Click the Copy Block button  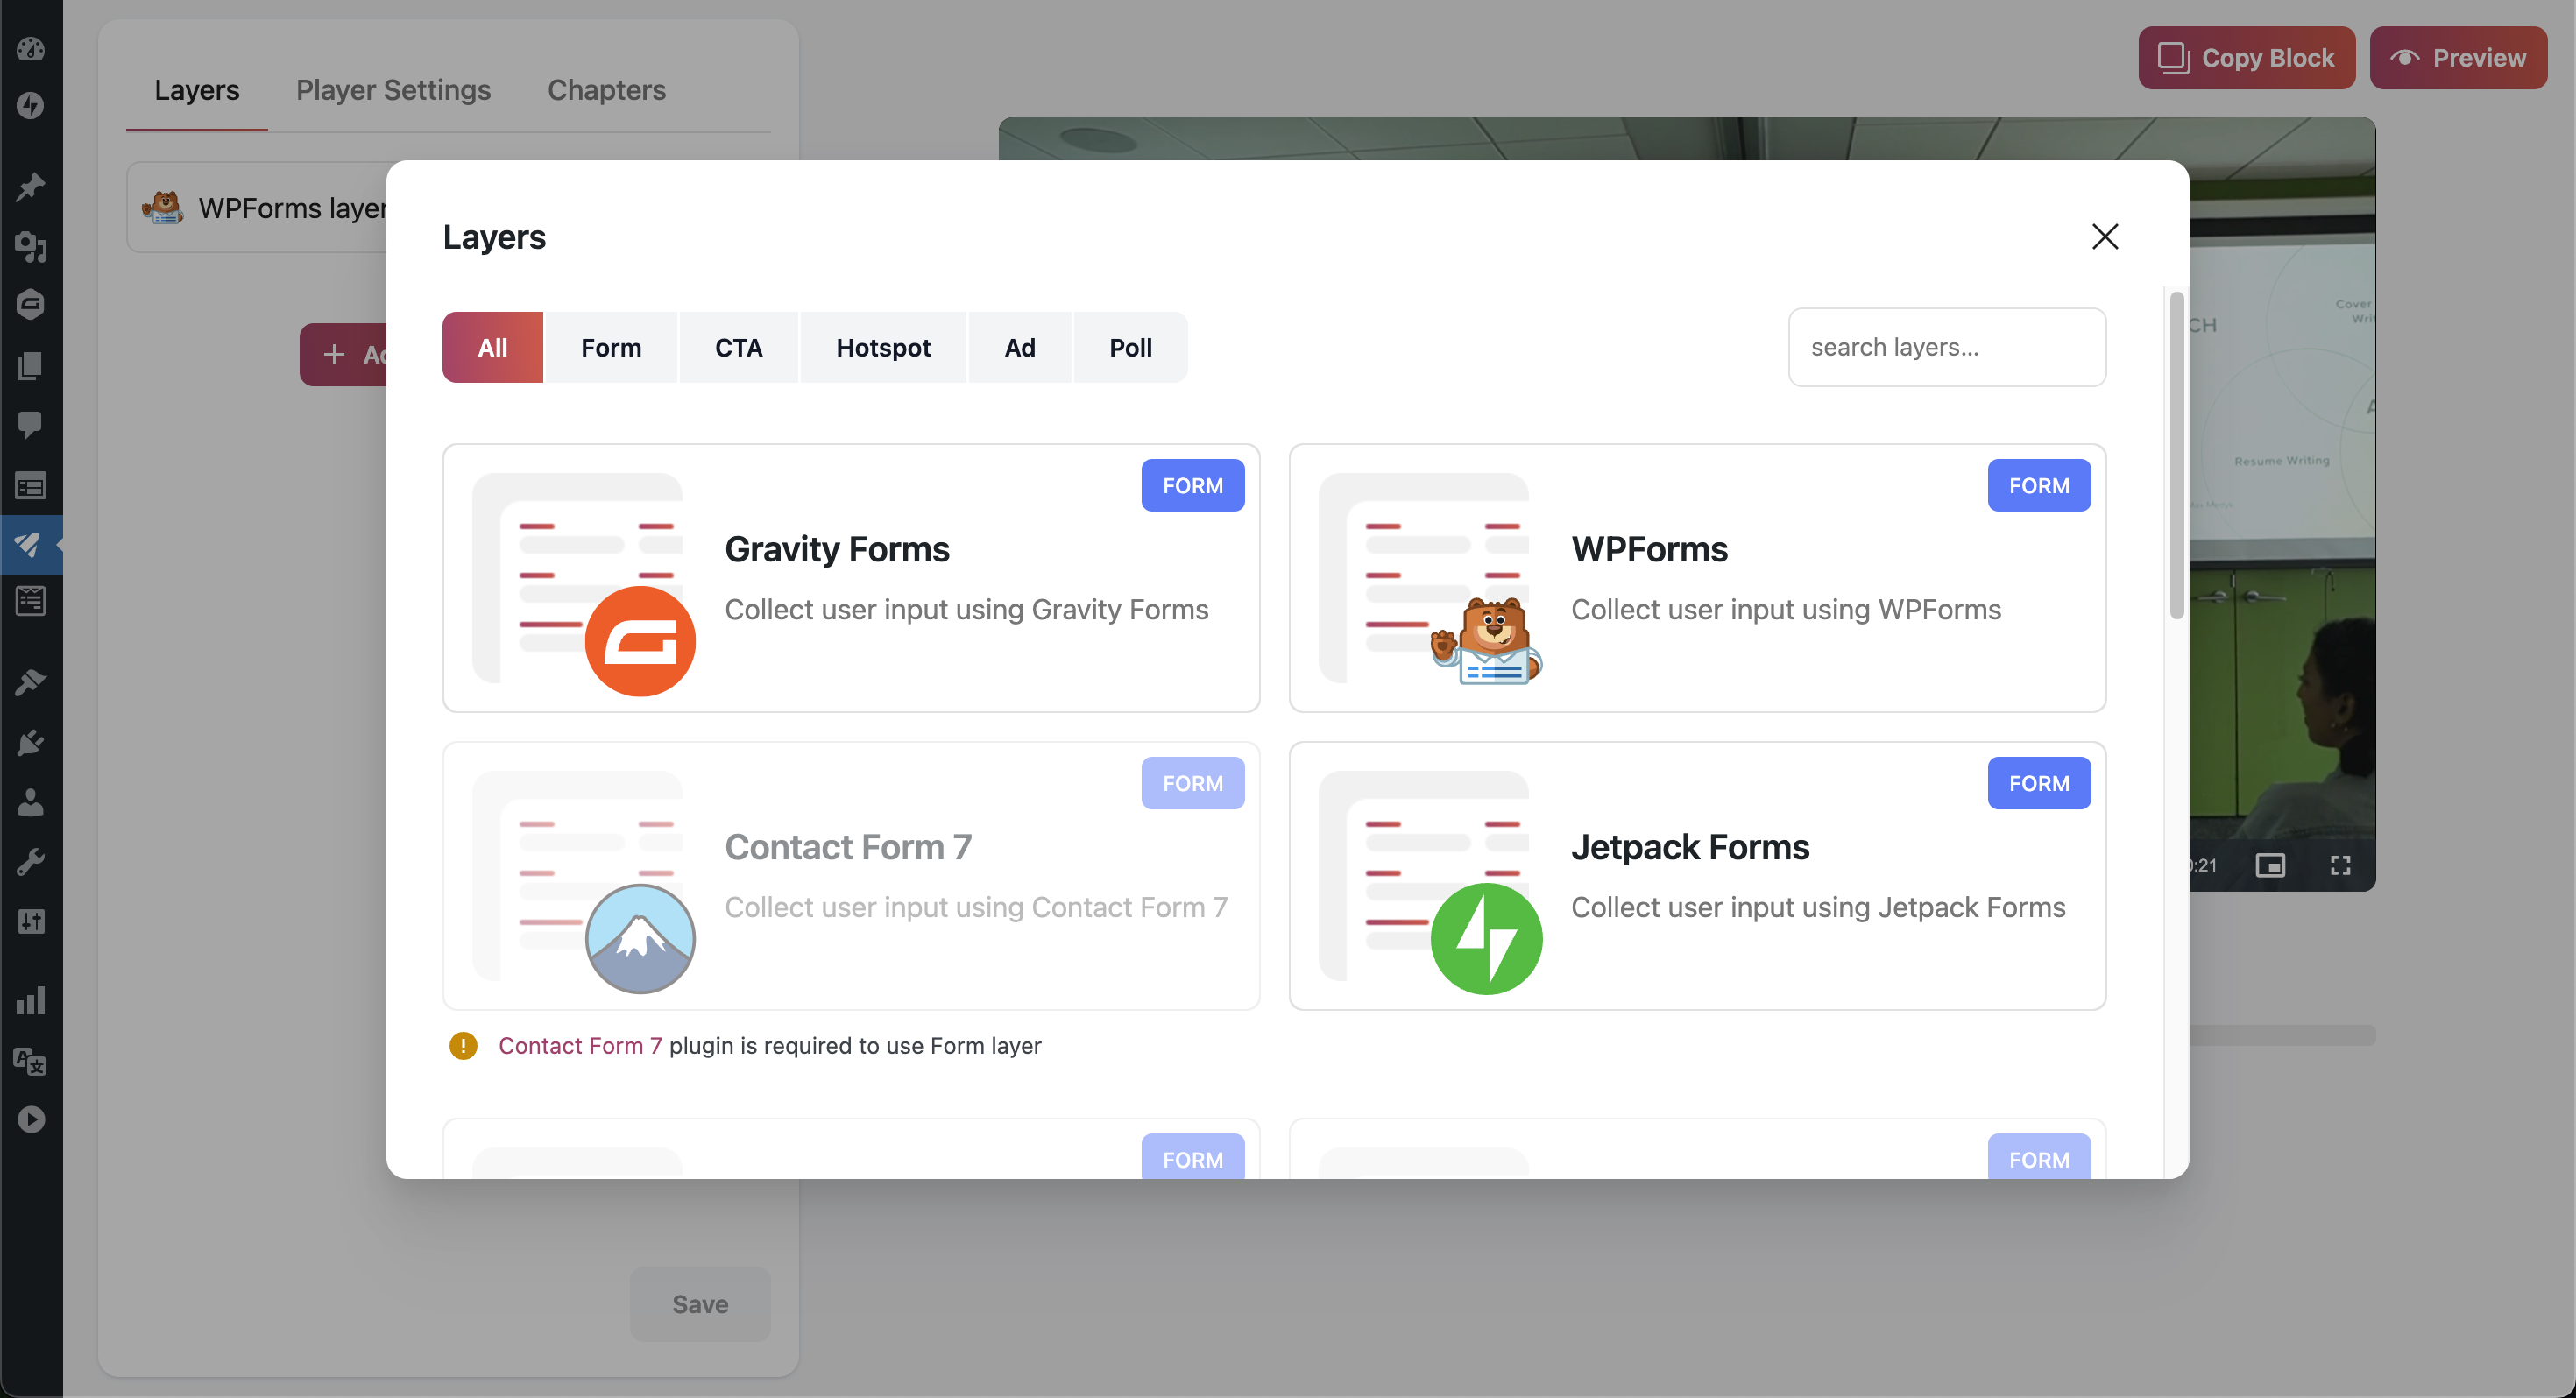click(x=2246, y=58)
